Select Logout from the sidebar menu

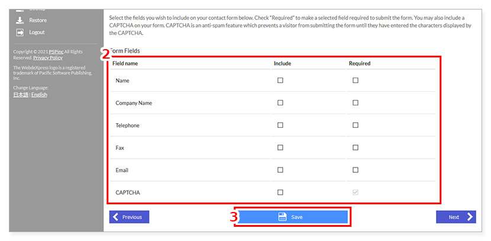click(x=37, y=33)
